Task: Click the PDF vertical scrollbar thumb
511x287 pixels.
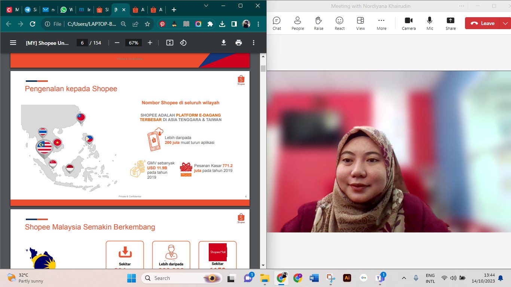Action: point(263,68)
